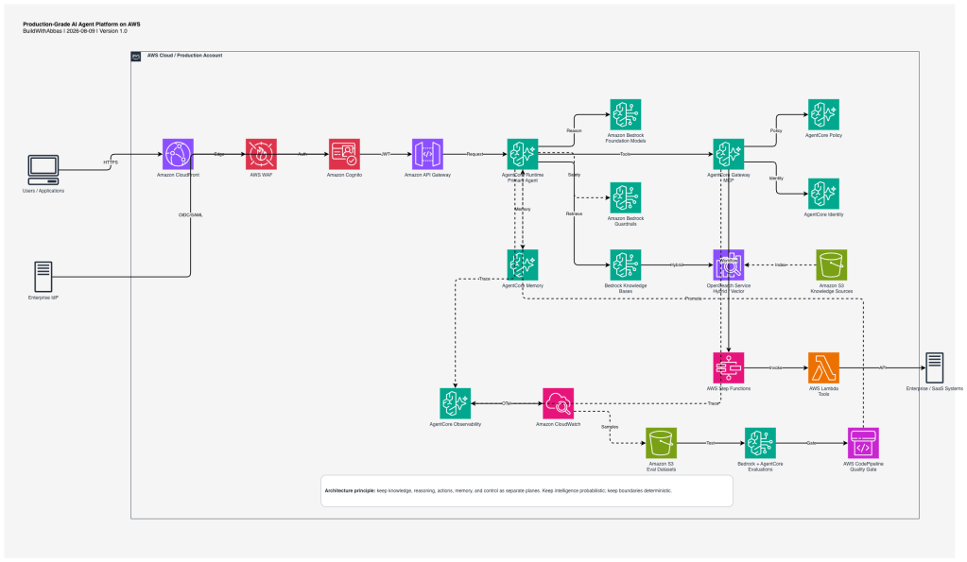
Task: Click the API connector label
Action: 883,367
